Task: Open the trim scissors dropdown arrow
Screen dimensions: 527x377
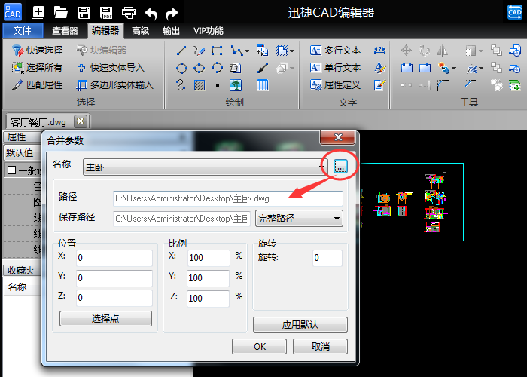Action: [481, 69]
